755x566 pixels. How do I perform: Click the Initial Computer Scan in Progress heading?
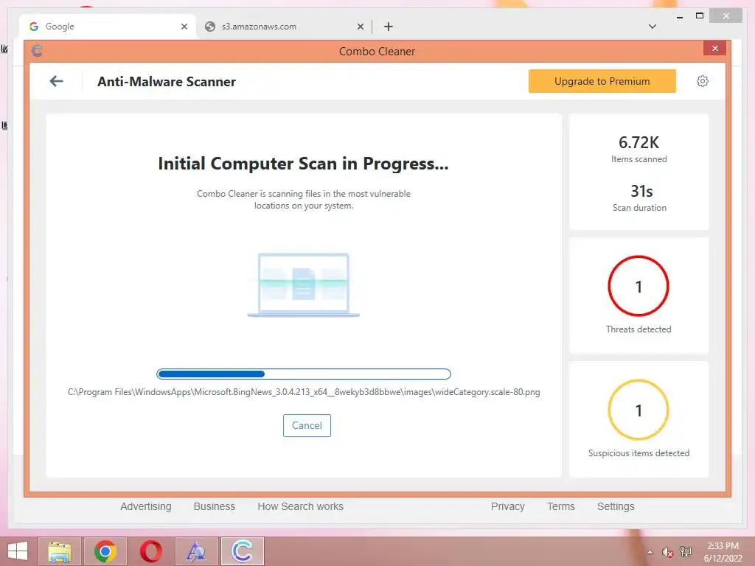(303, 164)
